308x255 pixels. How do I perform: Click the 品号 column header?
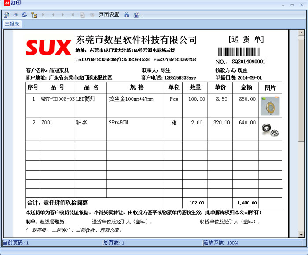(57, 87)
